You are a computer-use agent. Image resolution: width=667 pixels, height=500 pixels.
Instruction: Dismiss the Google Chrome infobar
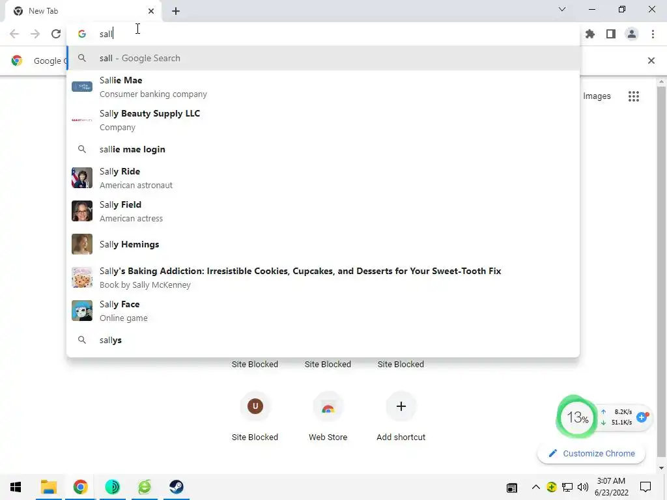(x=651, y=61)
